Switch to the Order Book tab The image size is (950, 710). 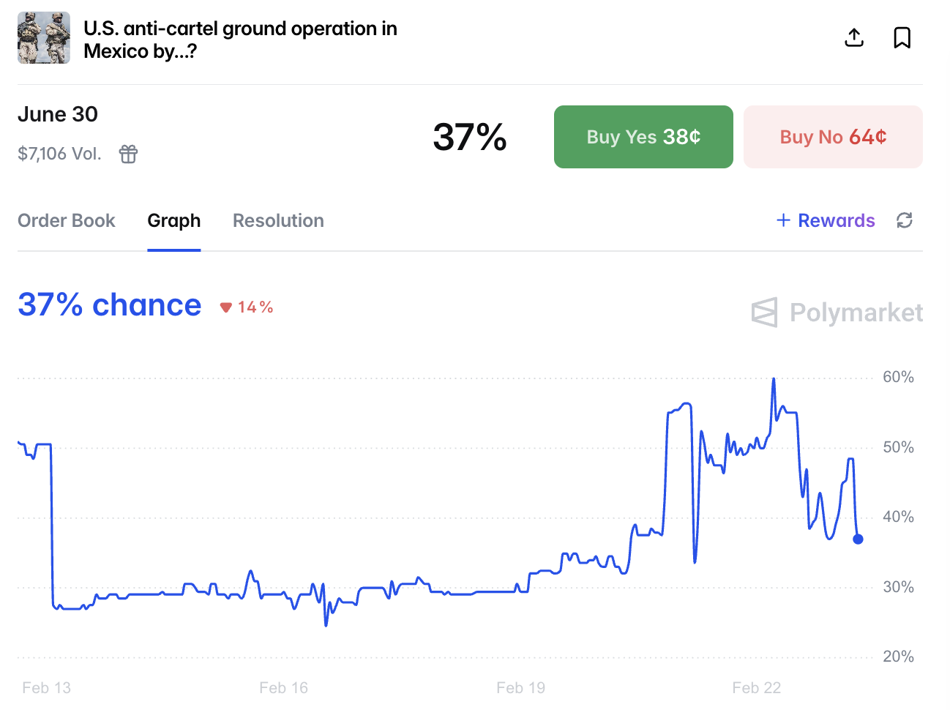67,220
